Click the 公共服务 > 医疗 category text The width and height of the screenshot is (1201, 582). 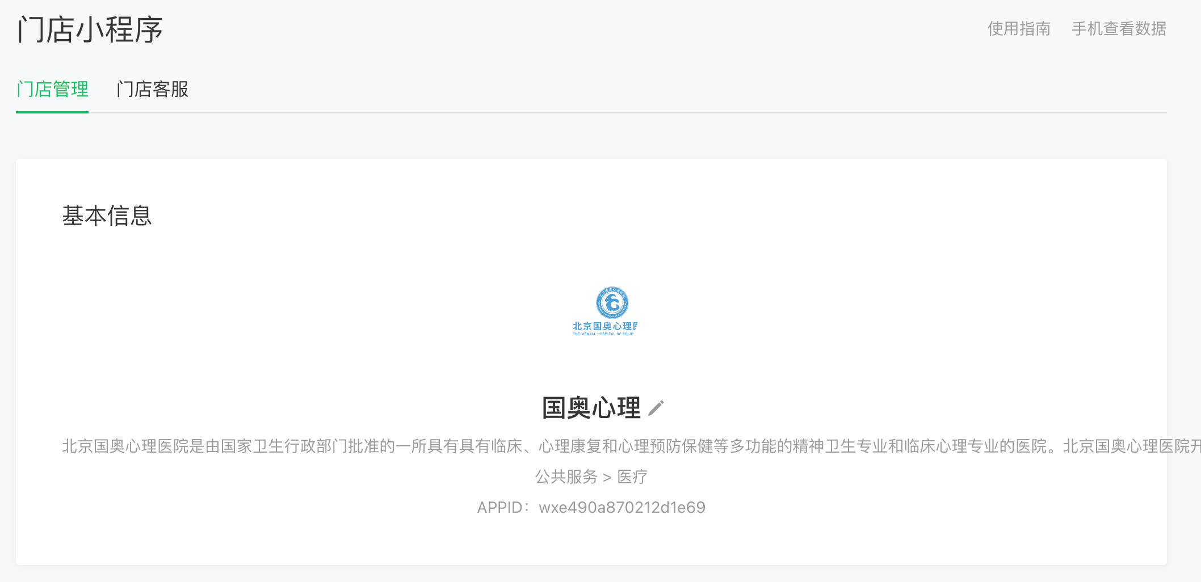591,476
